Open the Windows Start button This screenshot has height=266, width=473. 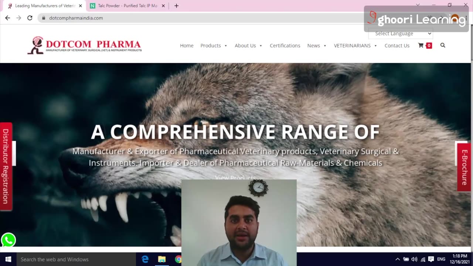pos(8,259)
